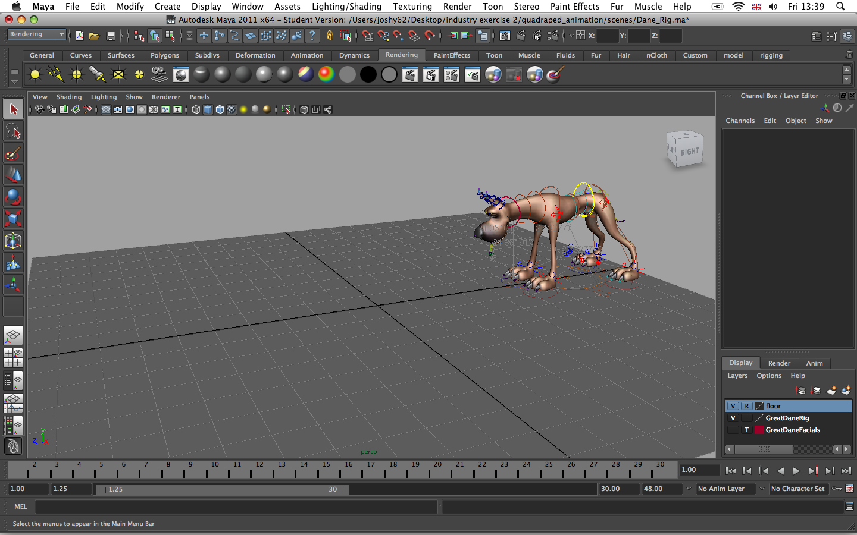Click the Show Manipulator tool
The image size is (857, 535).
(x=13, y=285)
